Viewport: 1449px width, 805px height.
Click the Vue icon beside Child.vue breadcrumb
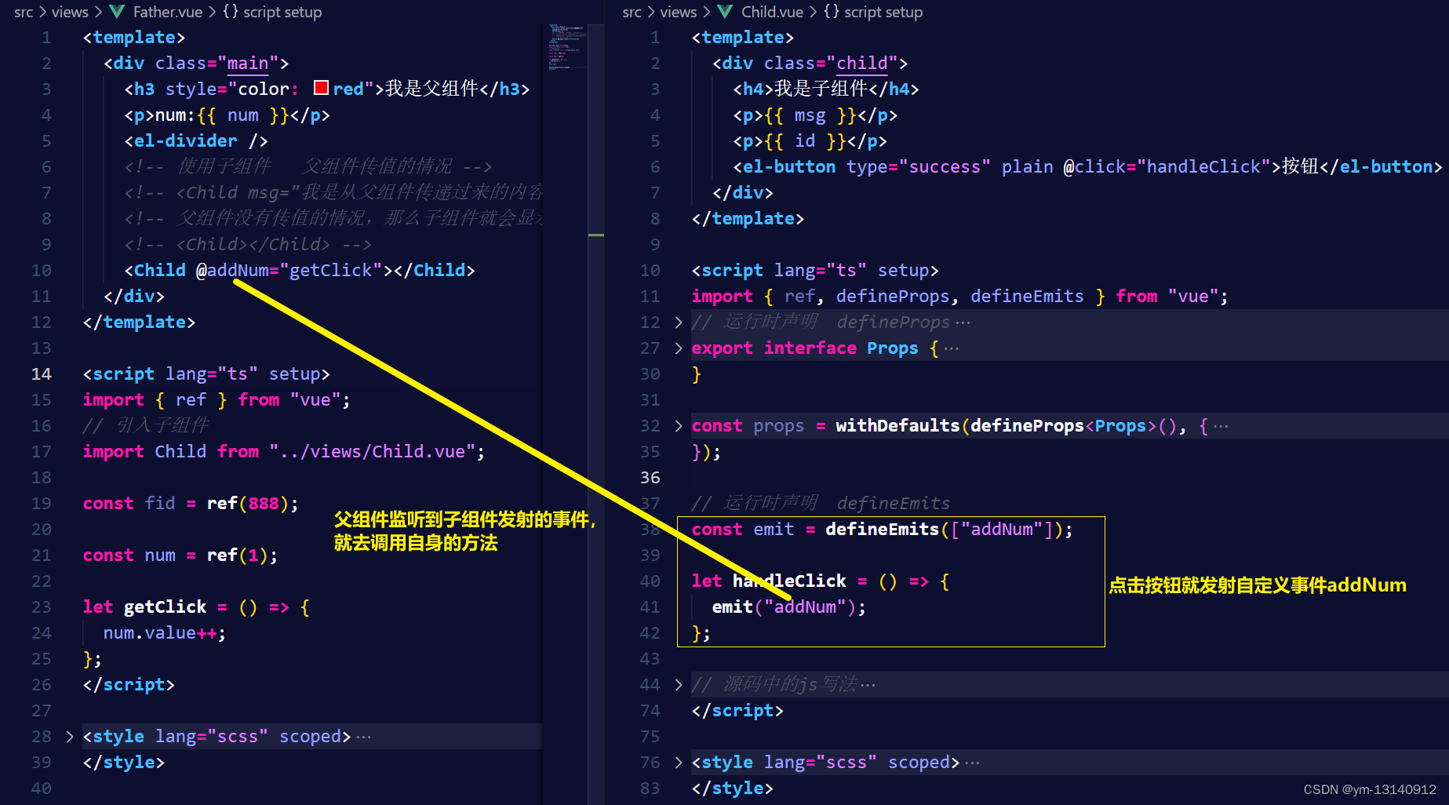(726, 12)
